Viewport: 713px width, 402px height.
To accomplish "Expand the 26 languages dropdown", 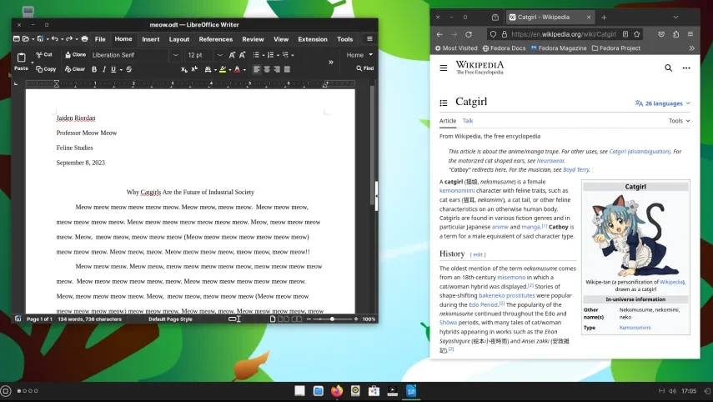I will [x=663, y=103].
